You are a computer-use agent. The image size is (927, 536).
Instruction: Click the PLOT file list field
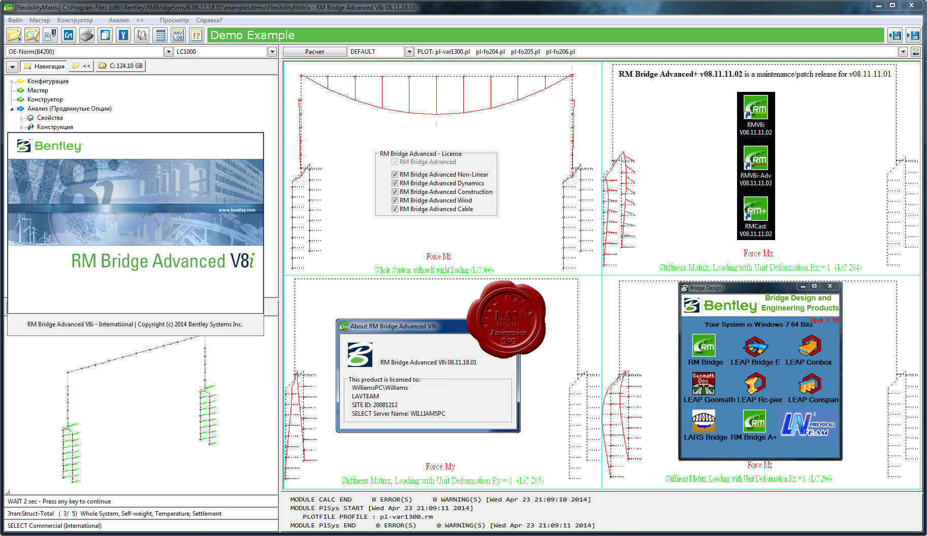tap(657, 52)
